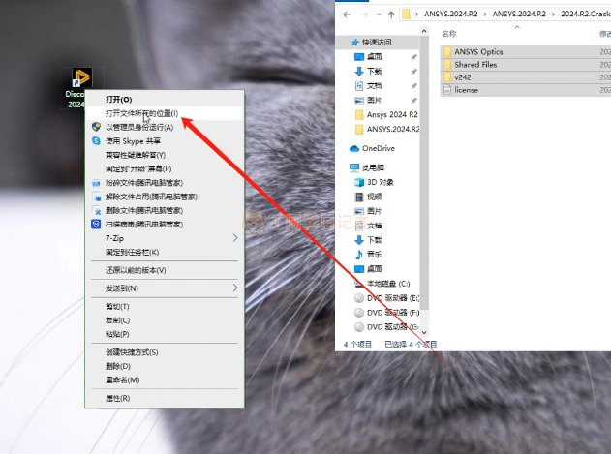611x454 pixels.
Task: Go forward in Explorer window
Action: [364, 15]
